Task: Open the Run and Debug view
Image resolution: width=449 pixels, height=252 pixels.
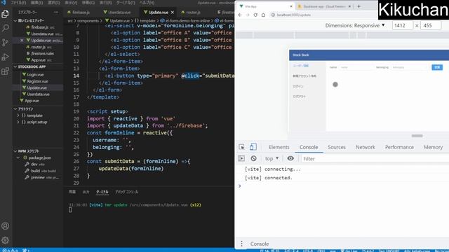Action: pos(5,57)
